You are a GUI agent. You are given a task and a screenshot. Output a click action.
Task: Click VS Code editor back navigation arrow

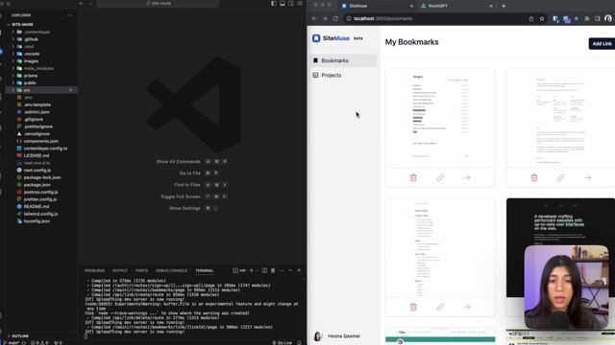click(82, 3)
